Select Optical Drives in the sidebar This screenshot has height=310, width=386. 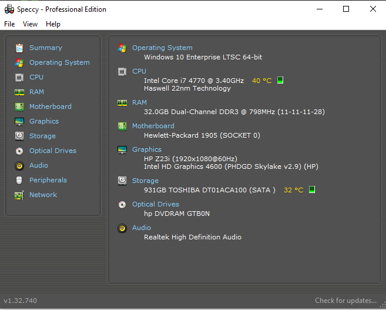pos(53,151)
